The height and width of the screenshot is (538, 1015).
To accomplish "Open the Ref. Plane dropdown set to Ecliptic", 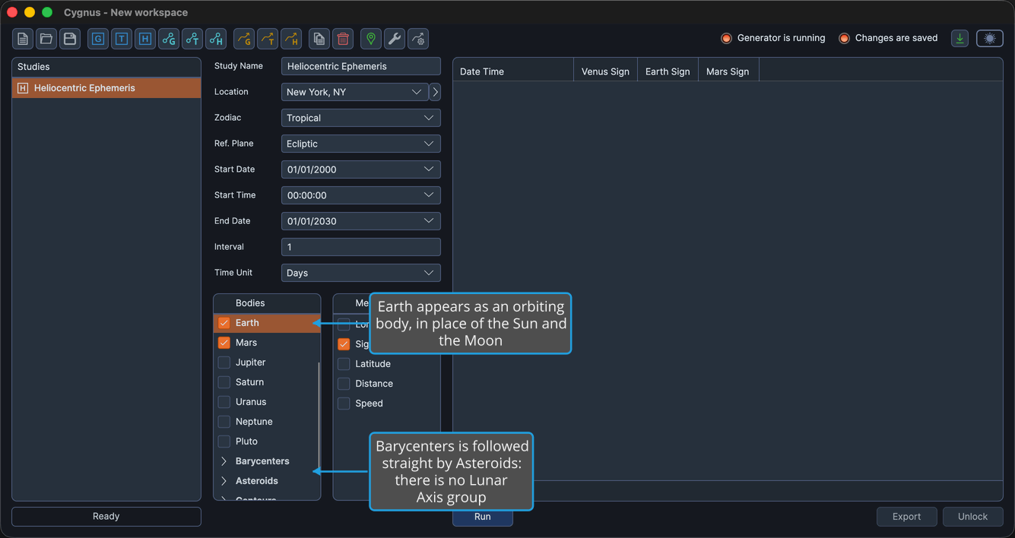I will [x=361, y=144].
